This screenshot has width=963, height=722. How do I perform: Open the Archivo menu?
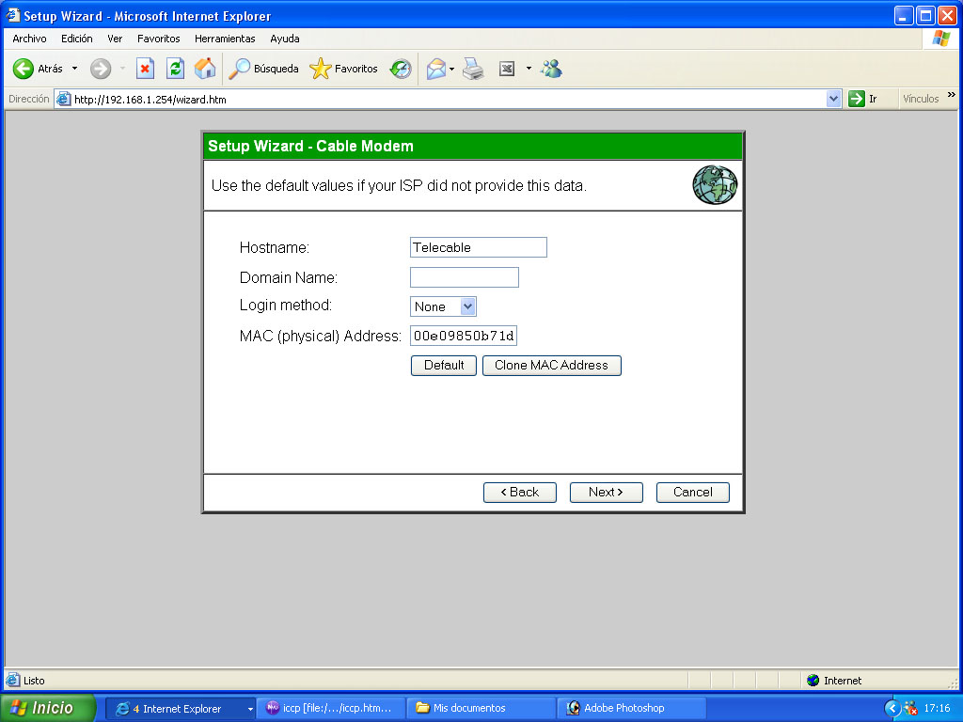pos(29,39)
